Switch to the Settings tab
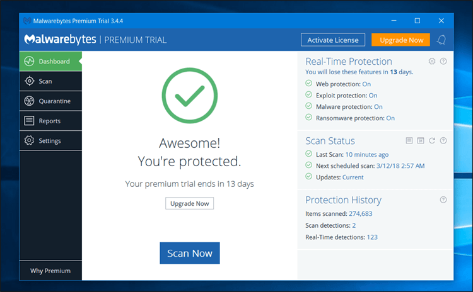 (50, 141)
